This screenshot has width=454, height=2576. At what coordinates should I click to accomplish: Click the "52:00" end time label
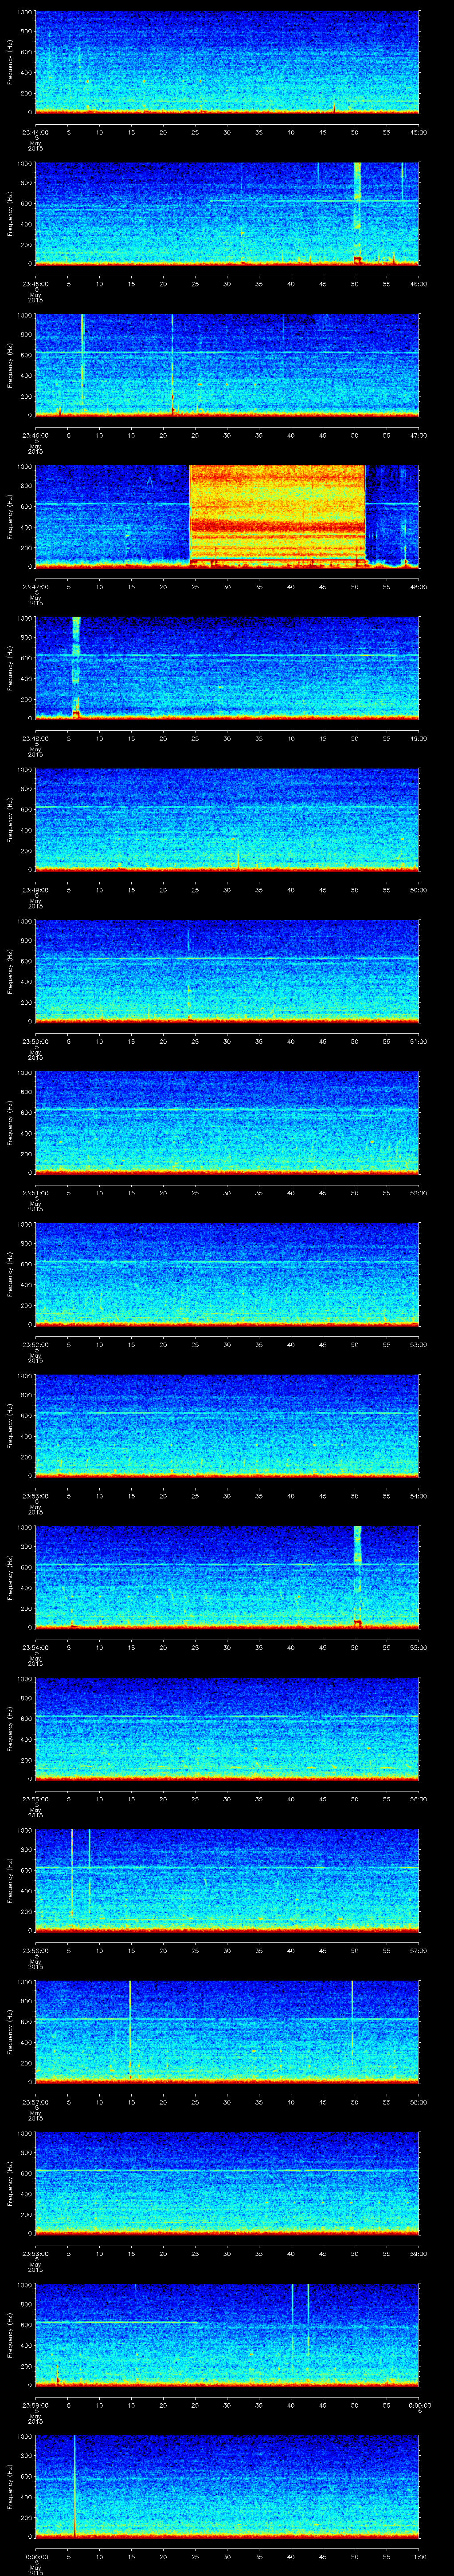click(x=419, y=1193)
